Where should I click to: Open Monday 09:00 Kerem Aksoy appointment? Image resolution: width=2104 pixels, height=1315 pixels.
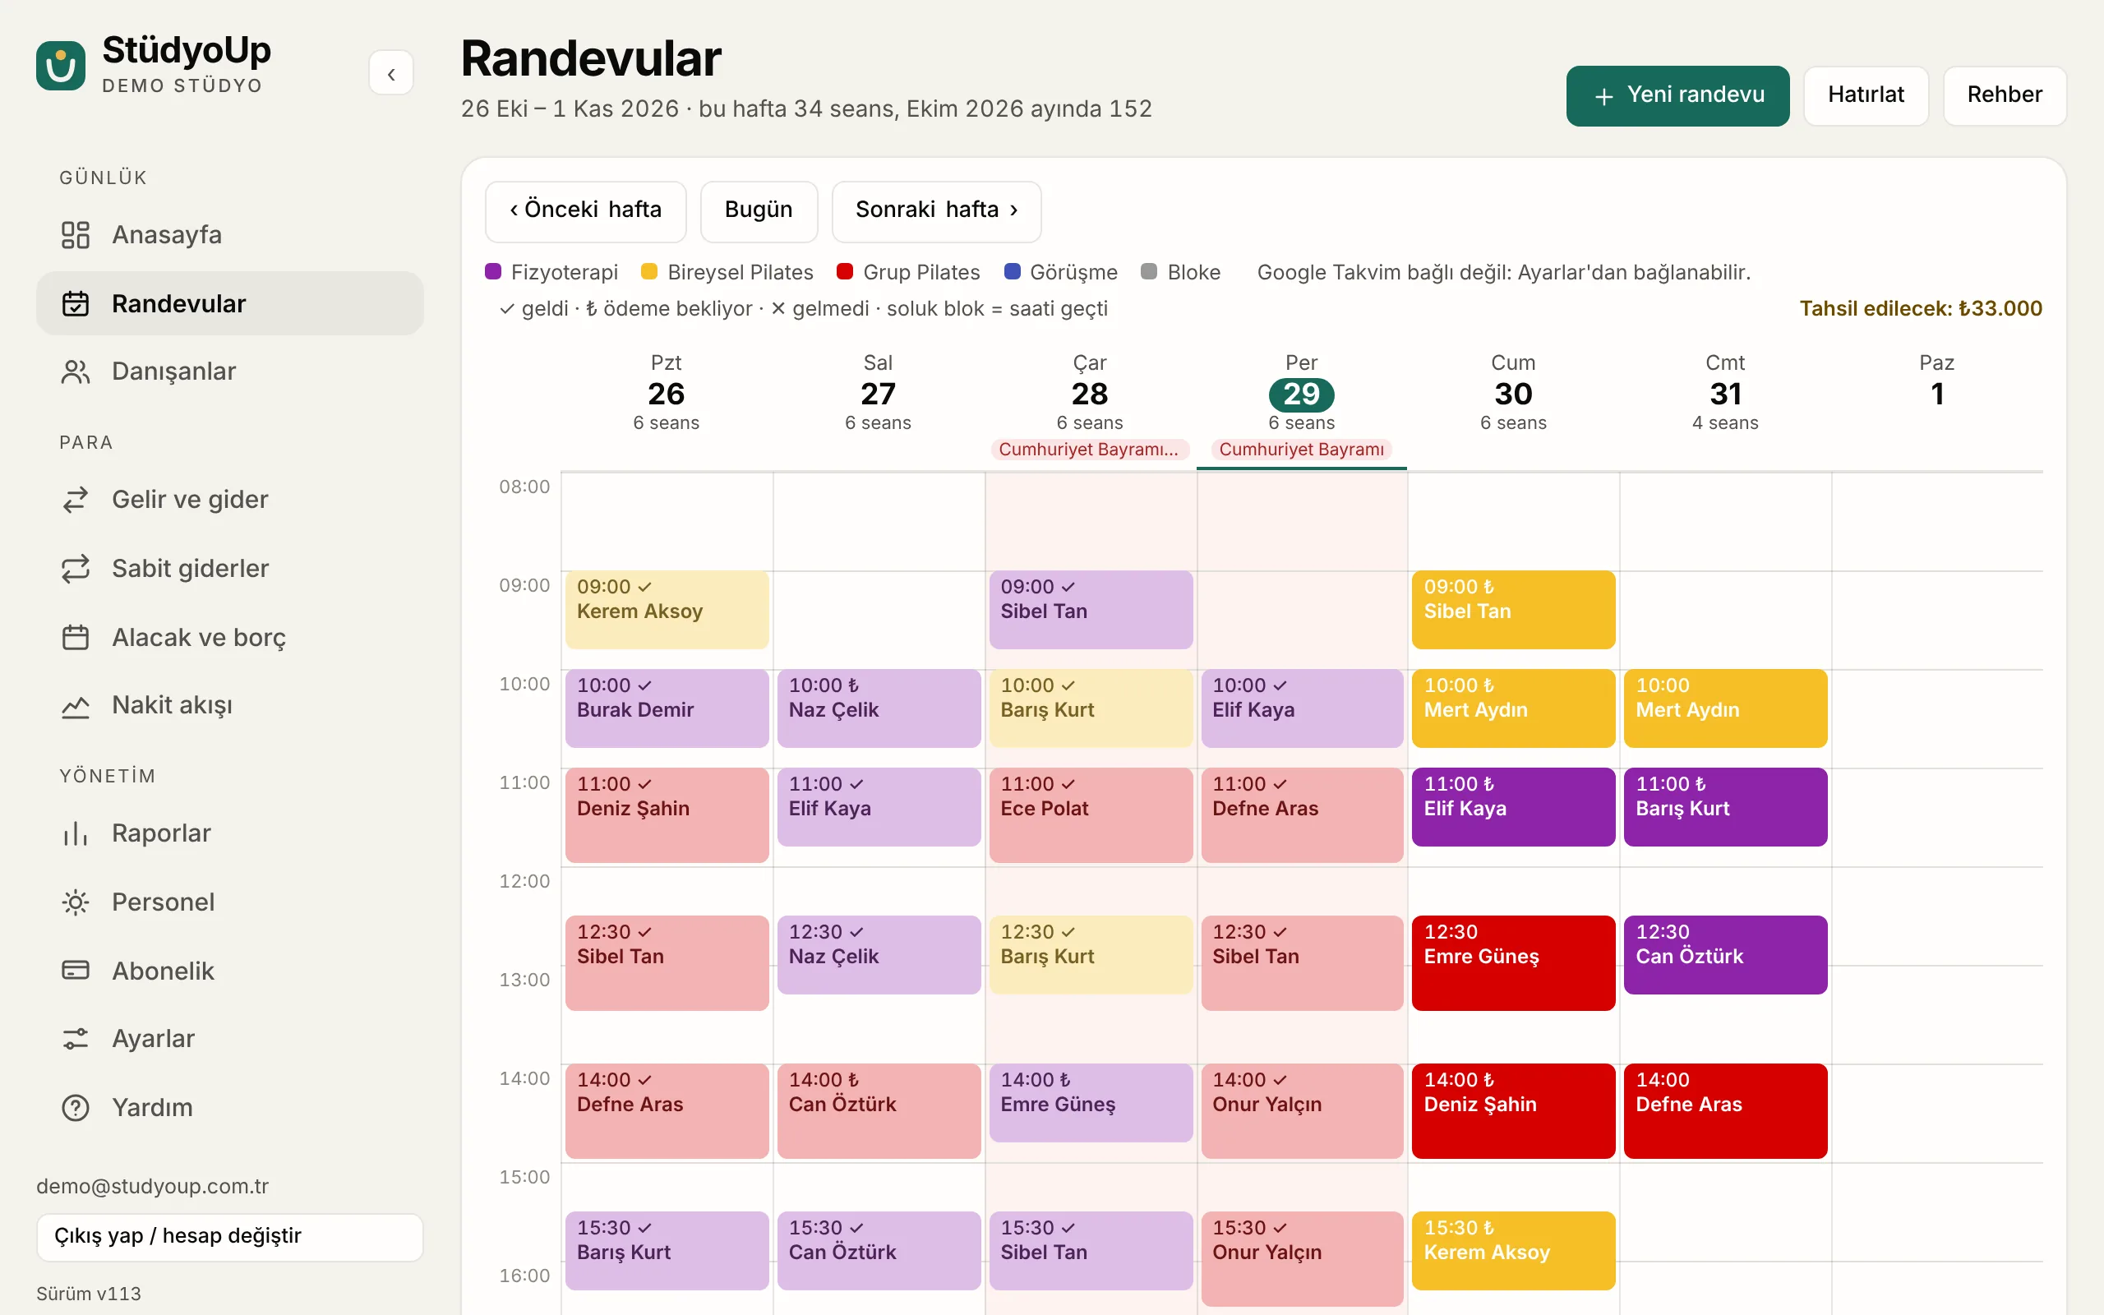(x=667, y=610)
